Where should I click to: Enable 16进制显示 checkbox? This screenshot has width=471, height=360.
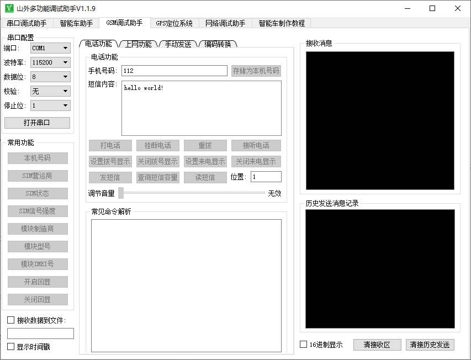tap(303, 345)
